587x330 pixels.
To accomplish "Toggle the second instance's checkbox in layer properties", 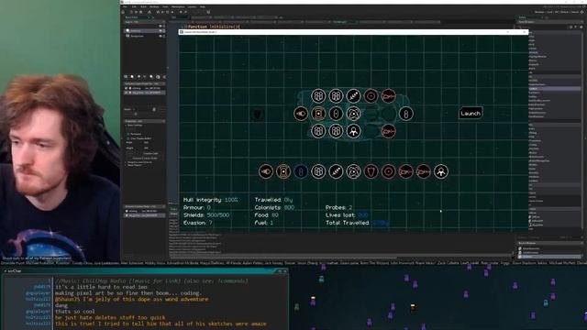I will click(x=127, y=93).
